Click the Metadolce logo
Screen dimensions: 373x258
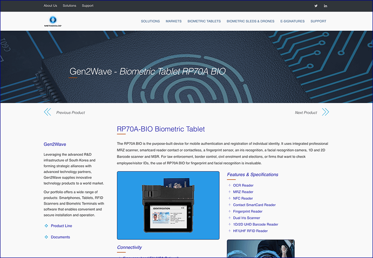(x=53, y=21)
